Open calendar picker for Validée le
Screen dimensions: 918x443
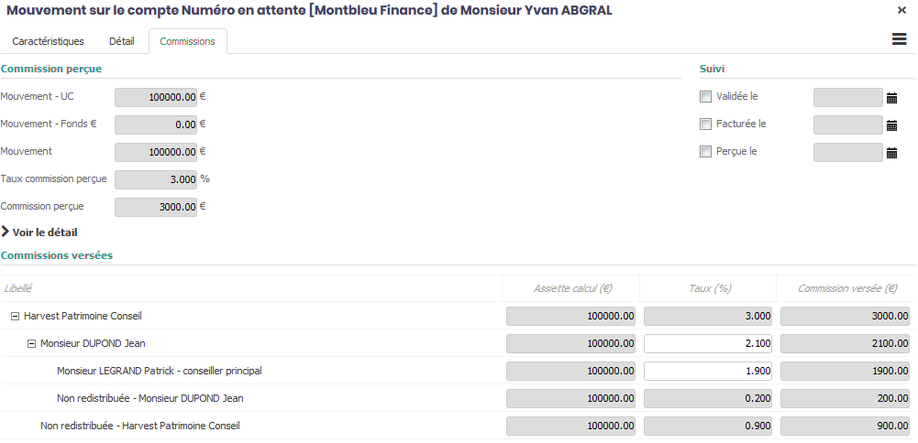(x=891, y=98)
